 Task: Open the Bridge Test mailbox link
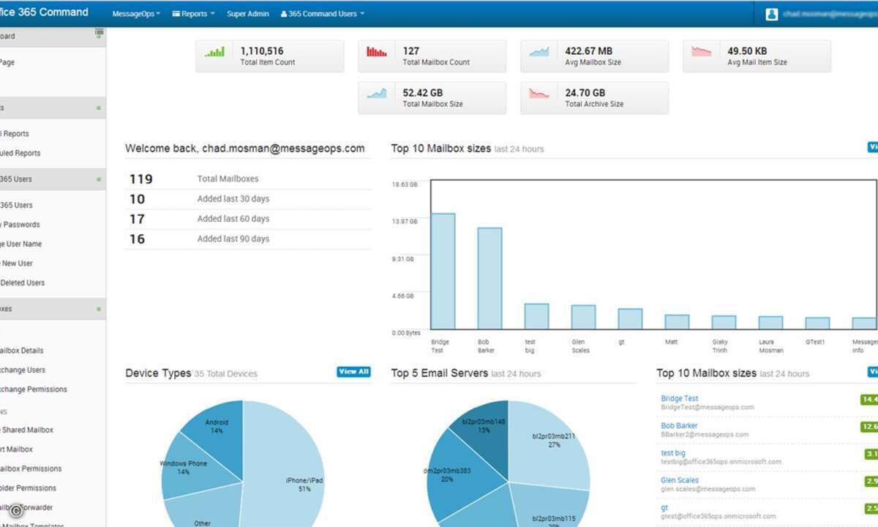pyautogui.click(x=679, y=399)
